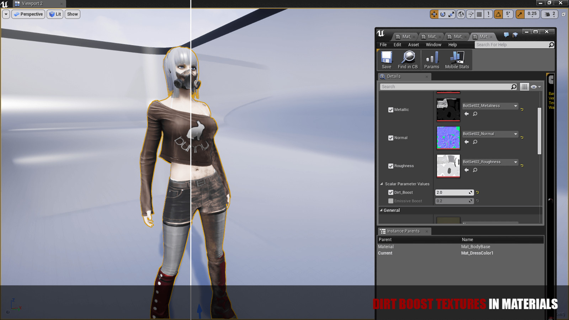
Task: Open scale snap dropdown showing 0.25
Action: [x=532, y=14]
